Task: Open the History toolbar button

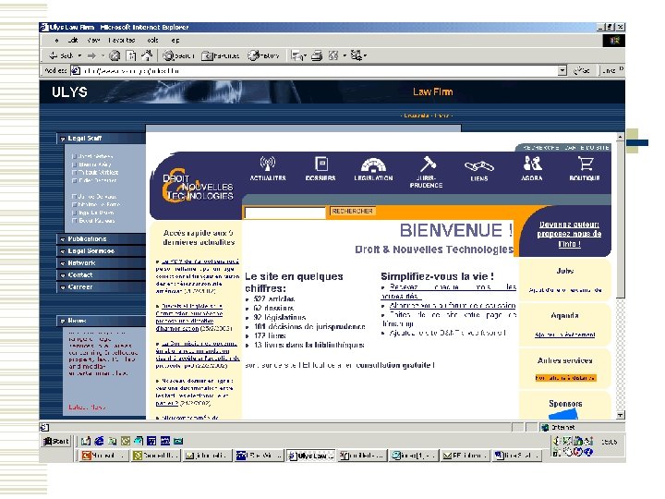Action: pos(263,55)
